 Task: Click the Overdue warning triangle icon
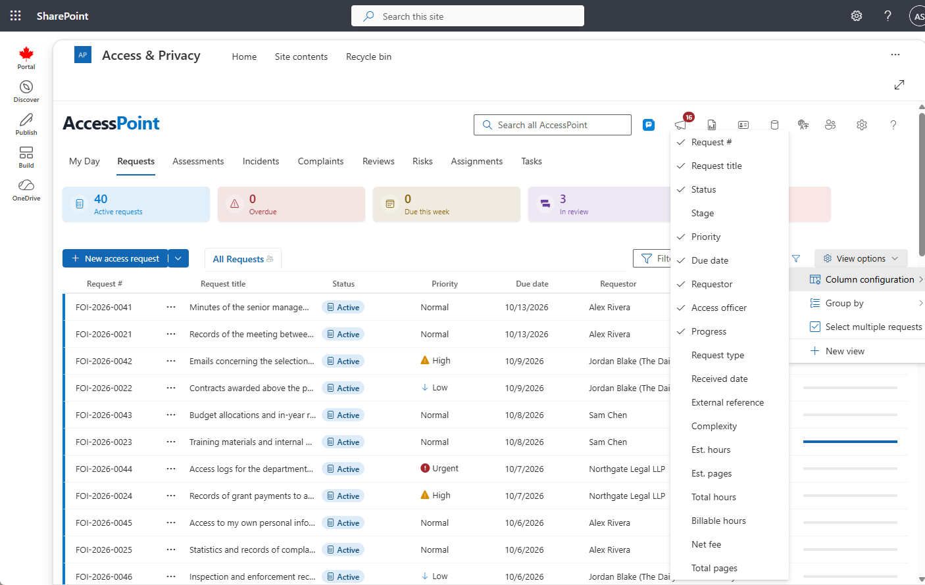click(x=235, y=204)
